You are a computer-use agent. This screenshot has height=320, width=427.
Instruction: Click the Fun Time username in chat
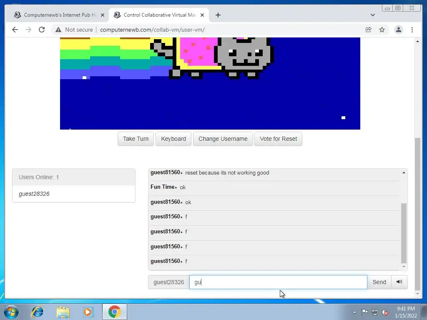tap(163, 187)
